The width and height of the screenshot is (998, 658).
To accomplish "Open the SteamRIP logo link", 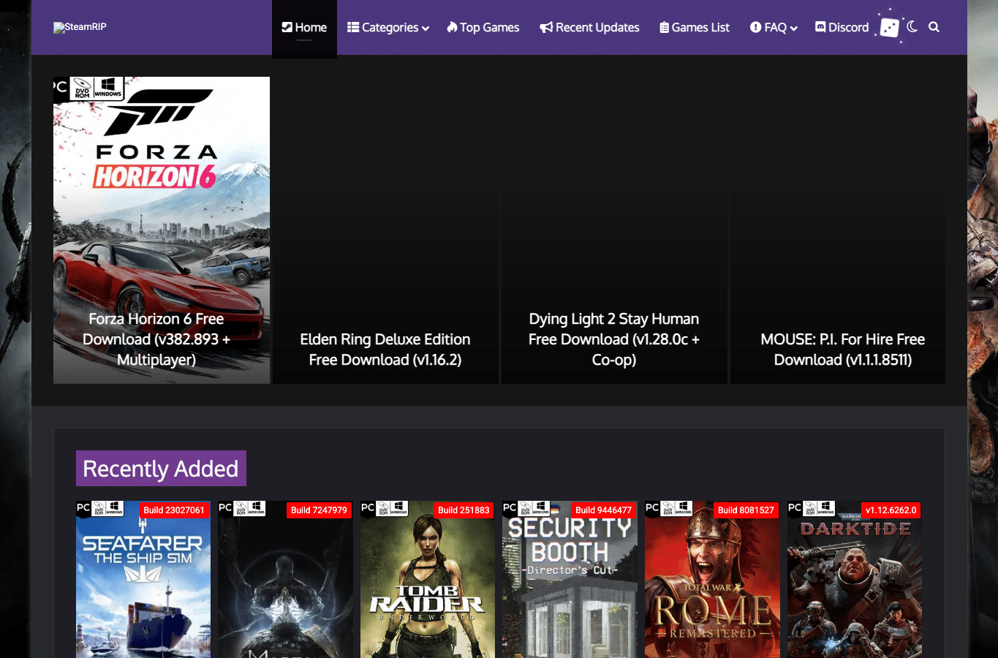I will click(x=80, y=27).
